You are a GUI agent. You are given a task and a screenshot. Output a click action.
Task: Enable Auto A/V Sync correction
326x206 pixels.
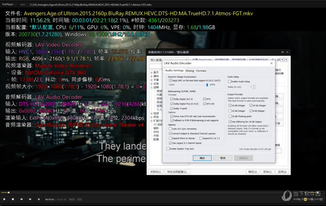(170, 129)
